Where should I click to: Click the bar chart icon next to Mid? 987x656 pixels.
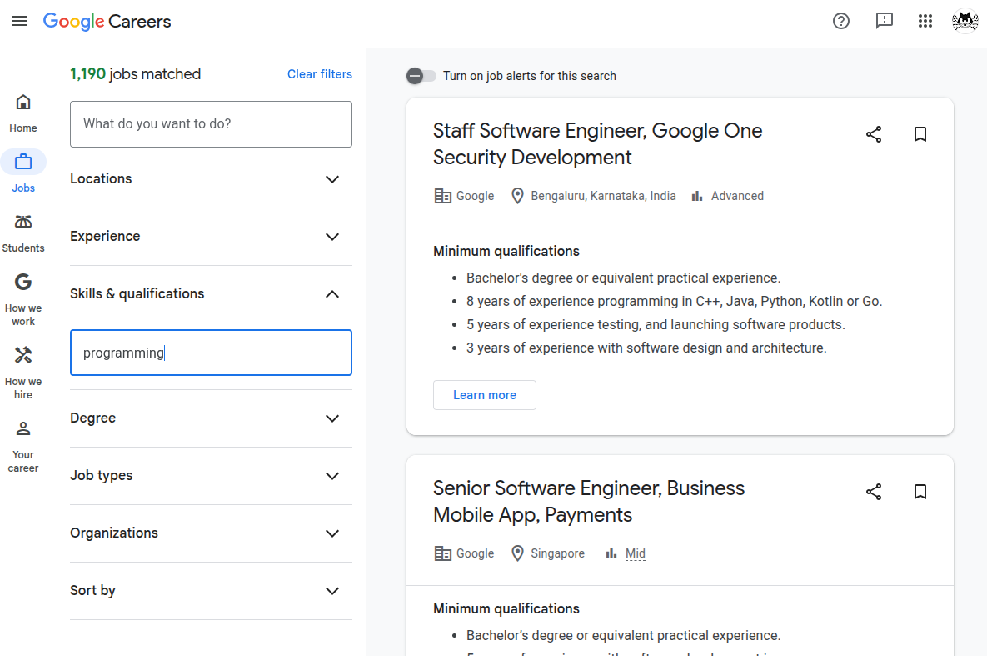tap(611, 553)
